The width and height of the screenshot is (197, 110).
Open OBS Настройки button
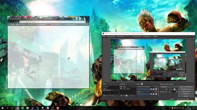[186, 94]
